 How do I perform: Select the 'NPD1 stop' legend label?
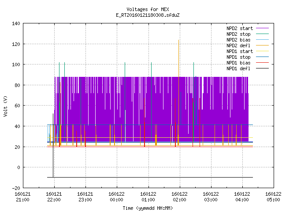[x=238, y=57]
